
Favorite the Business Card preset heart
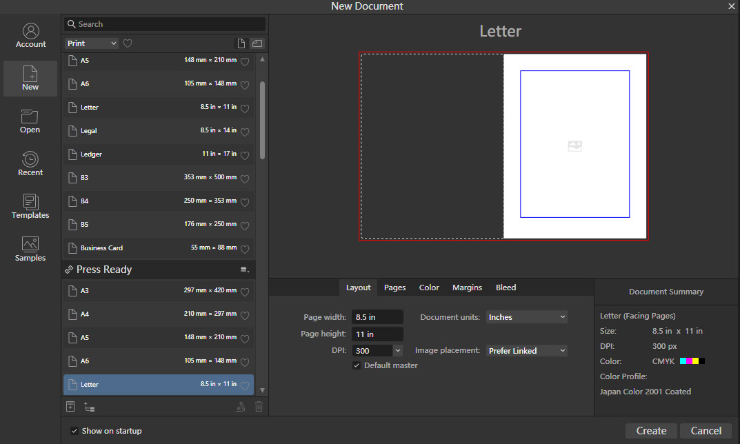[244, 248]
